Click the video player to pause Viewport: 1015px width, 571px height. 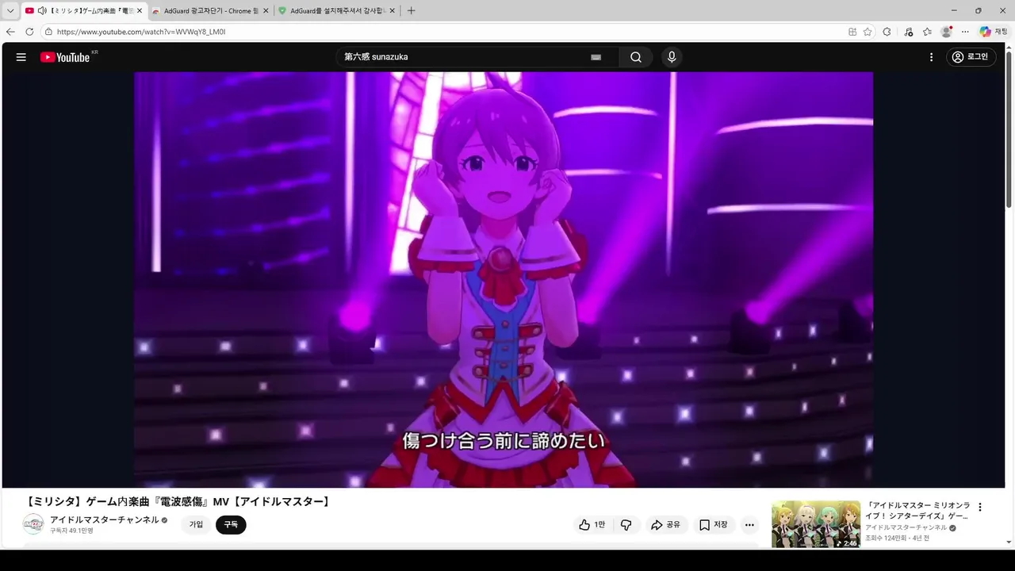tap(504, 279)
